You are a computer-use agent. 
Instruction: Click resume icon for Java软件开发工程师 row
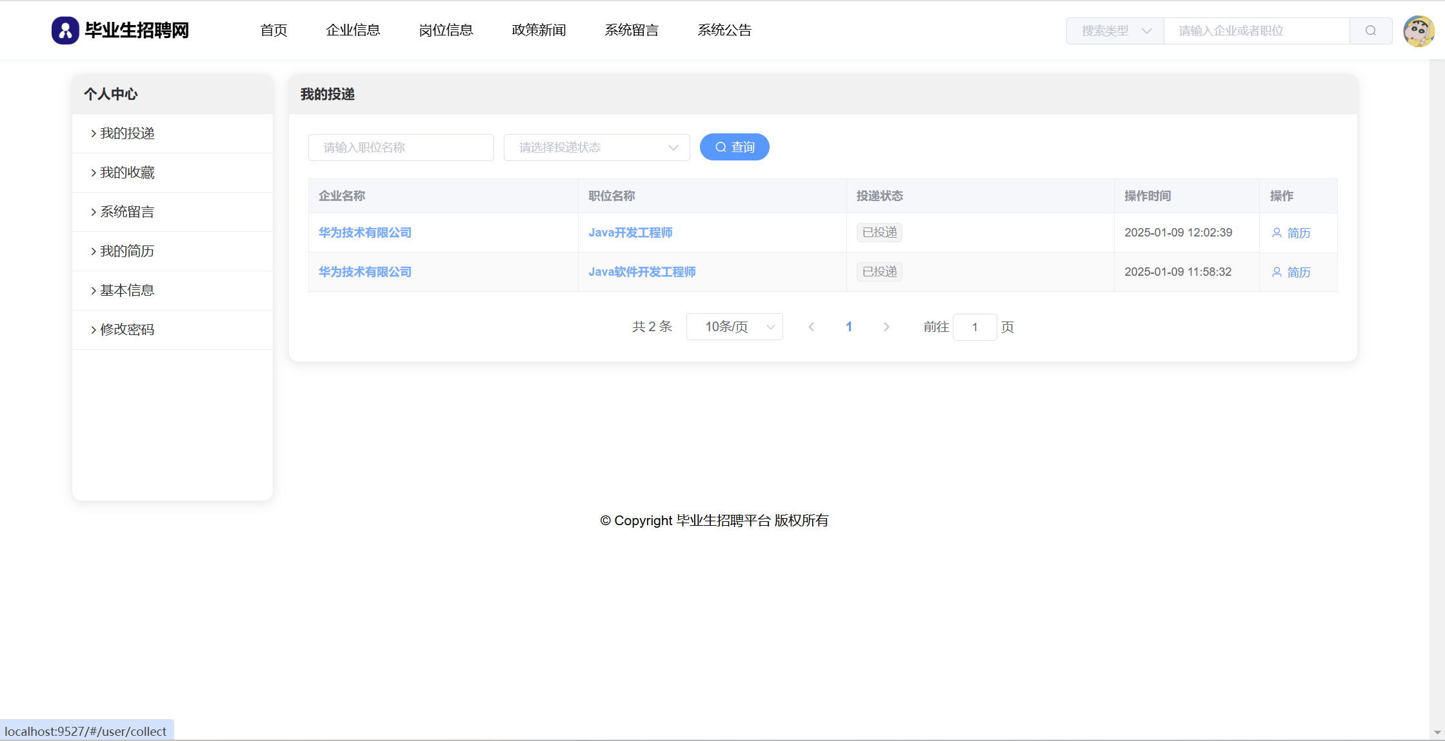[1277, 272]
